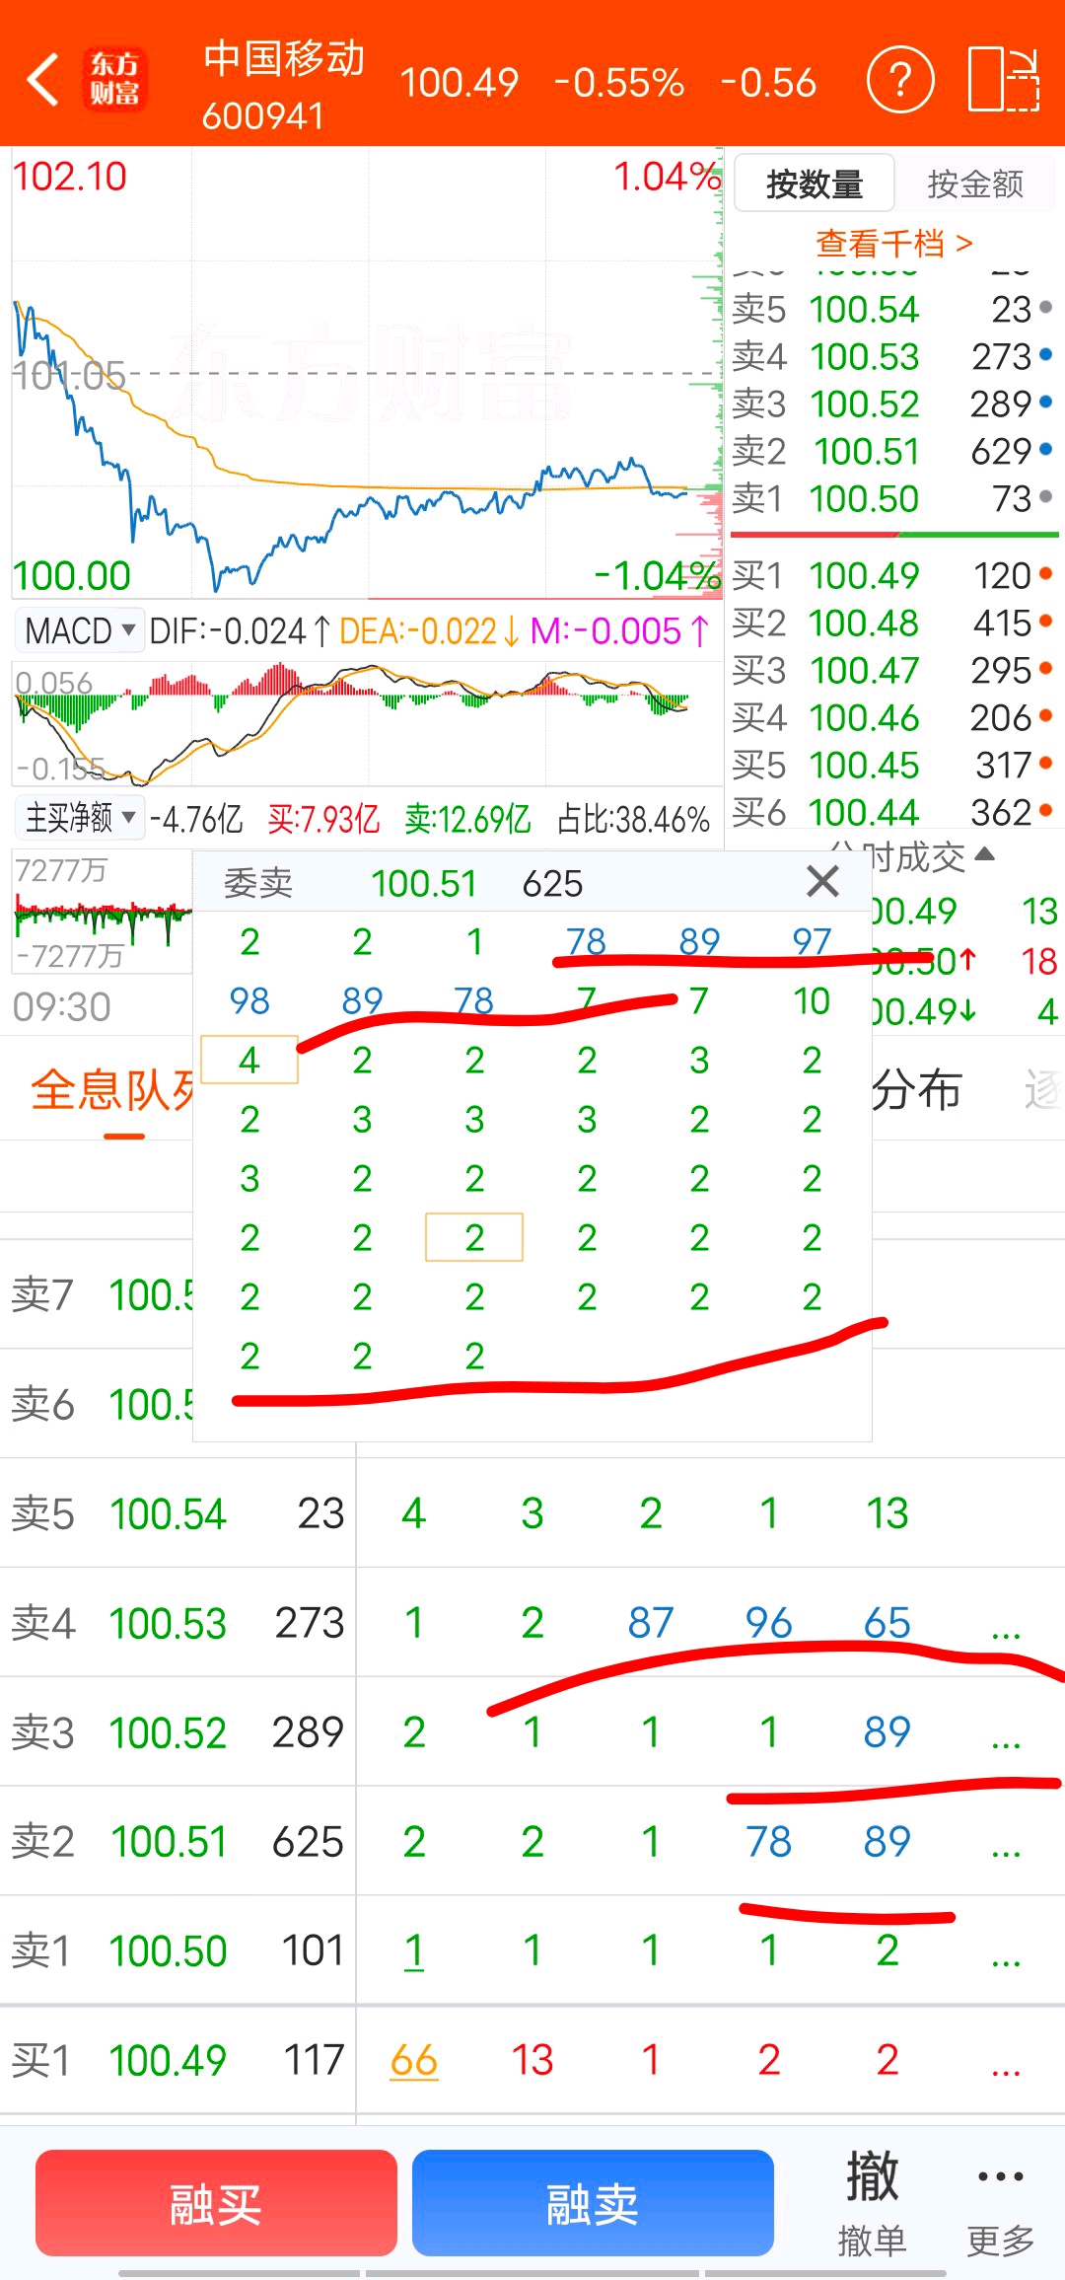Tap the 融卖 button

pyautogui.click(x=593, y=2203)
